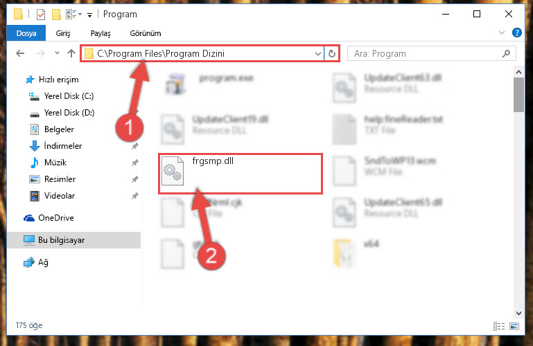Click the back navigation arrow
The height and width of the screenshot is (346, 533).
click(20, 53)
